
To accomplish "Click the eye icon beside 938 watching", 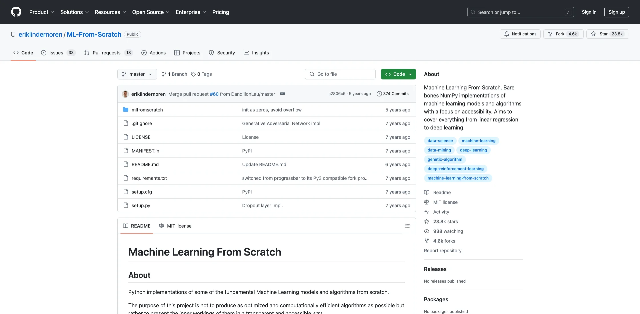I will pyautogui.click(x=427, y=231).
